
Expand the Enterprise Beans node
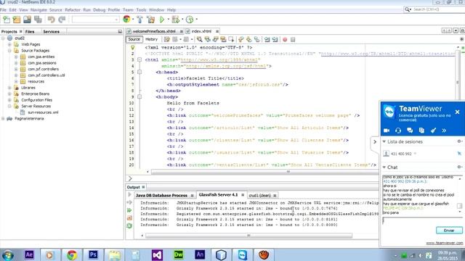(9, 94)
